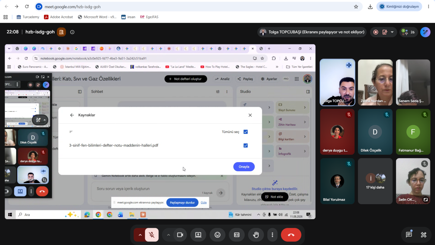Toggle the camera in Meet controls

click(x=180, y=235)
